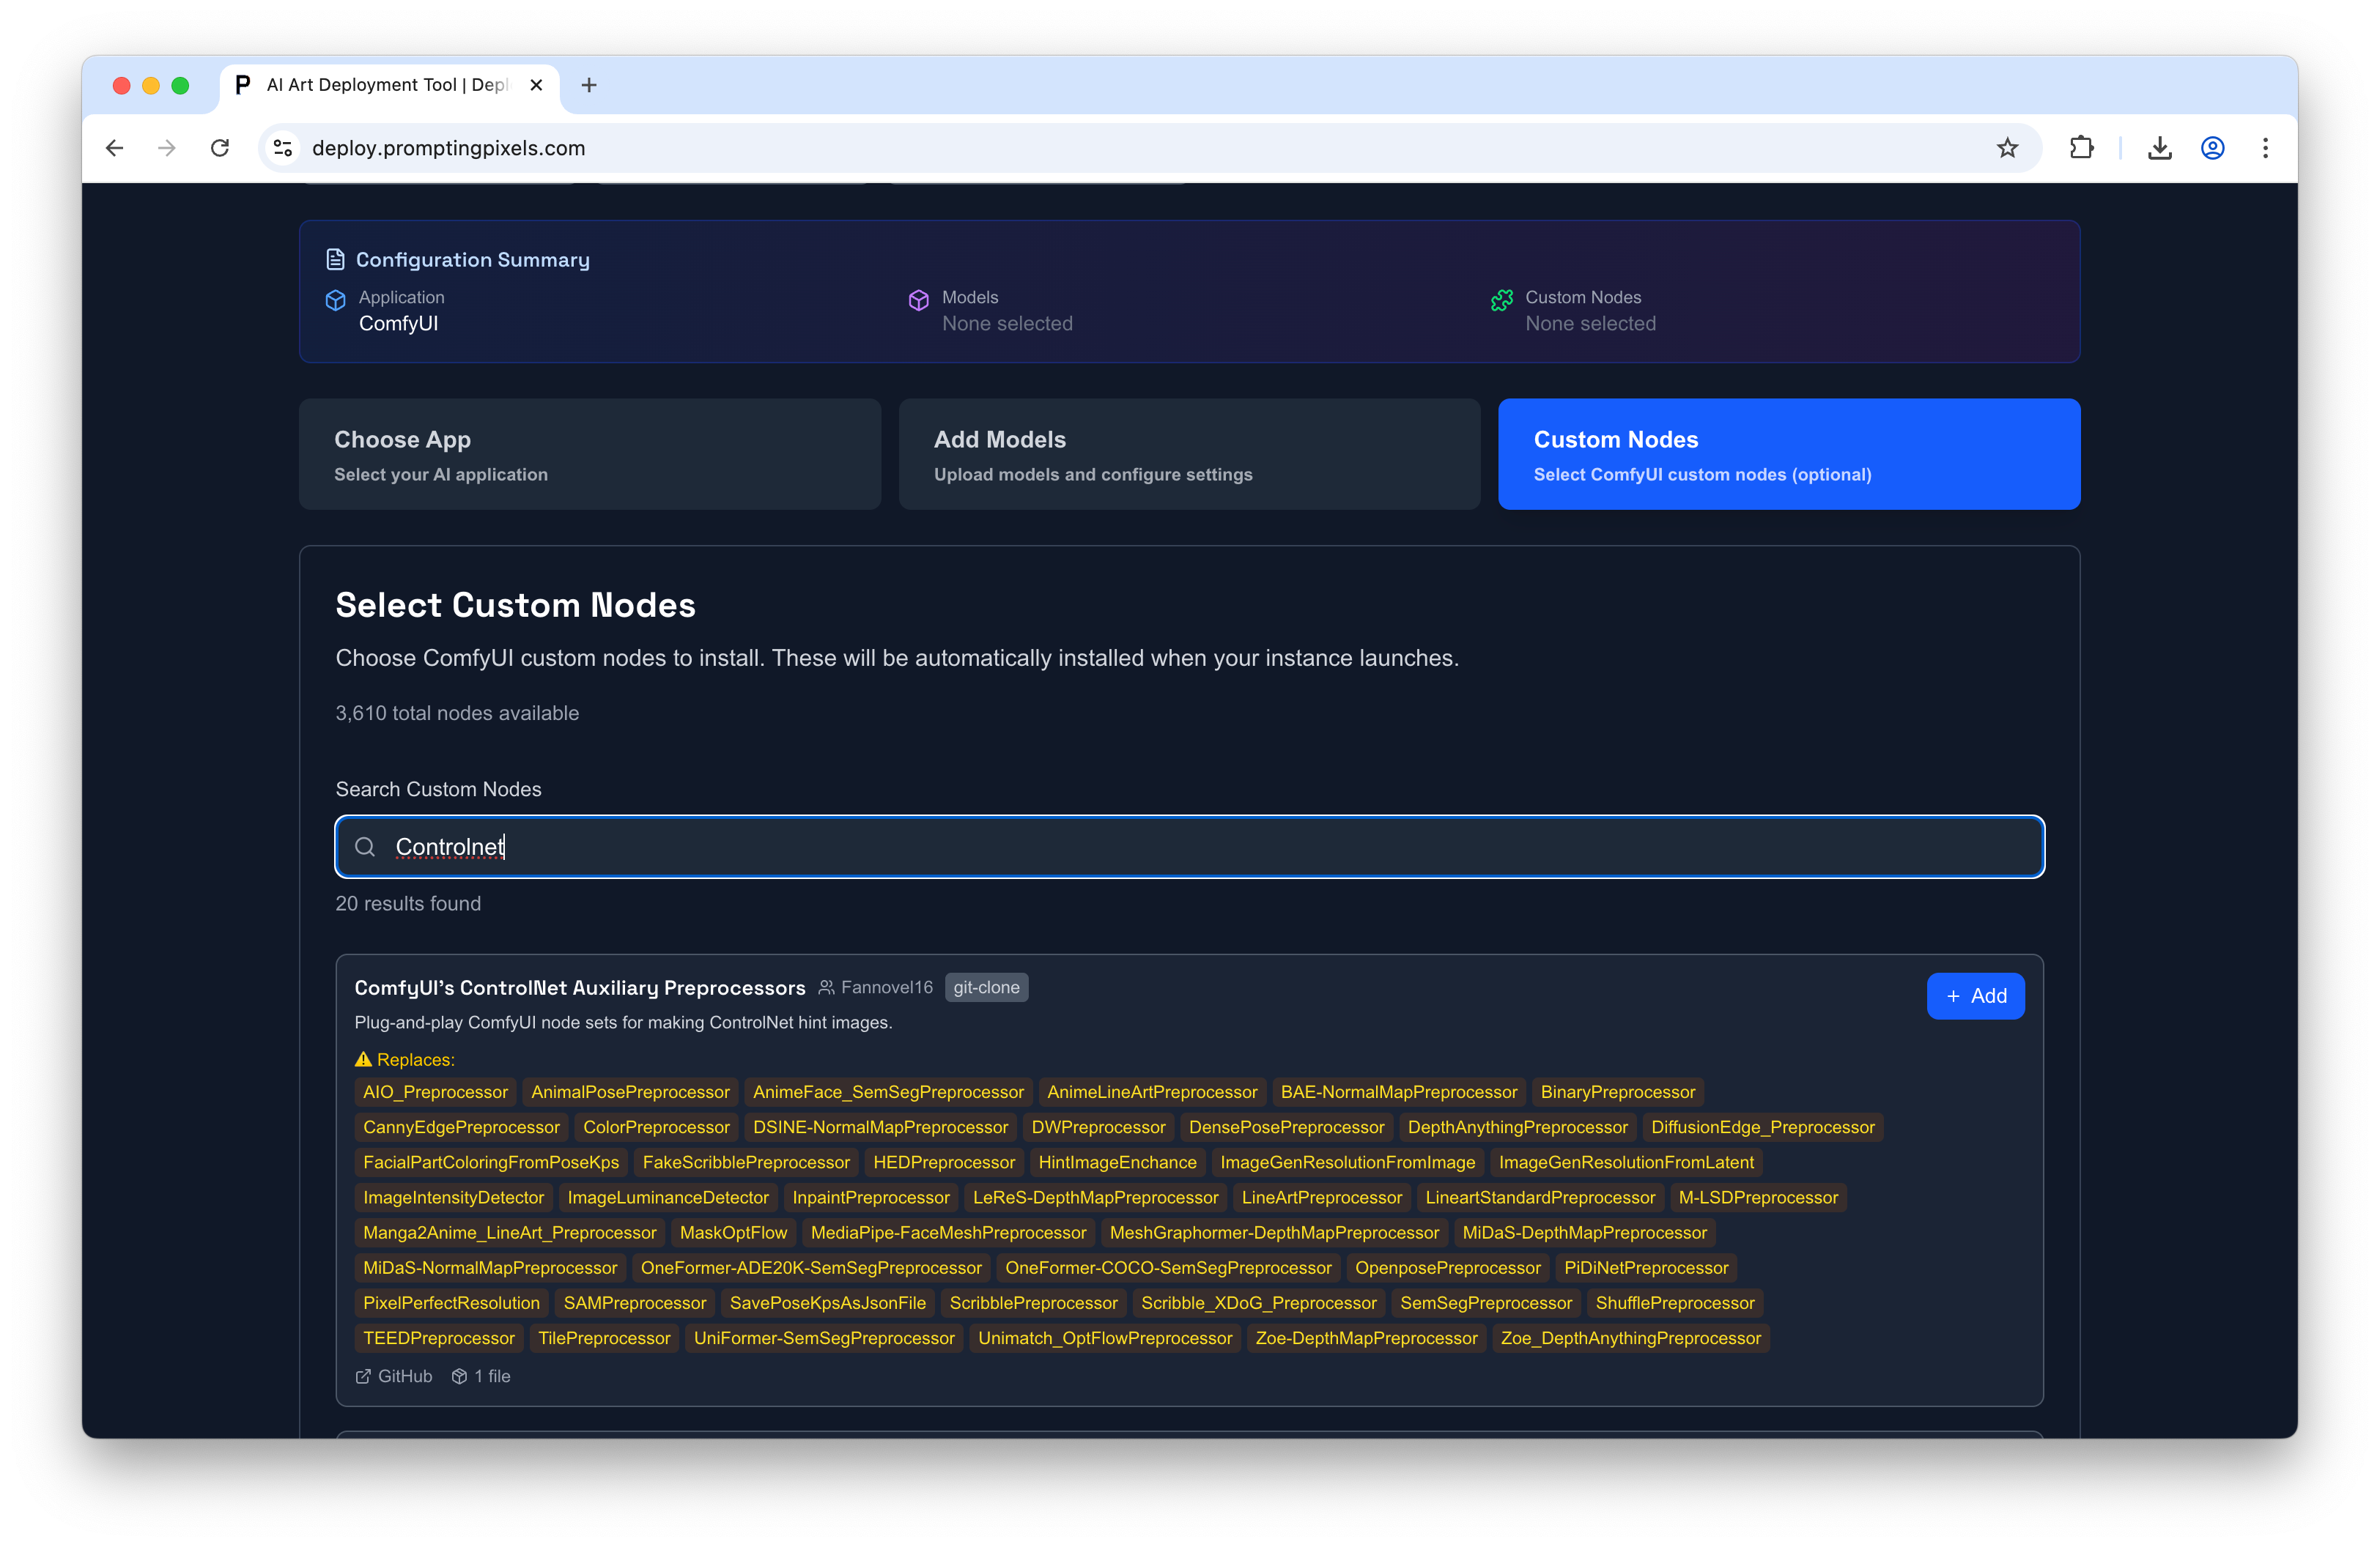Click the ColorPreprocessor tag
2380x1547 pixels.
(x=656, y=1127)
